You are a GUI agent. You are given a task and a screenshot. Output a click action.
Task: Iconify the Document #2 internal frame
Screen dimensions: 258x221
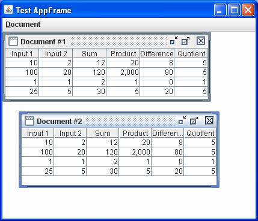(x=182, y=120)
